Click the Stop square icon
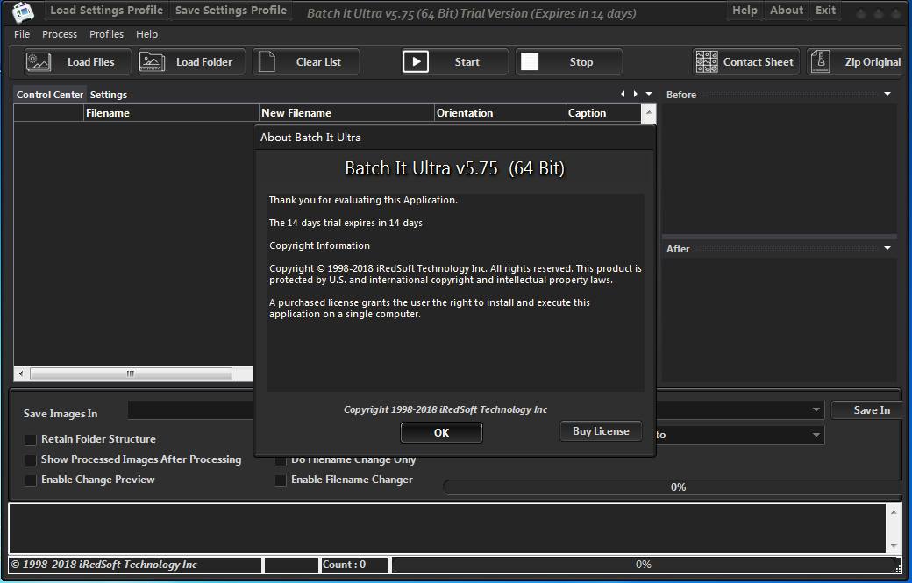This screenshot has width=912, height=583. click(x=530, y=61)
